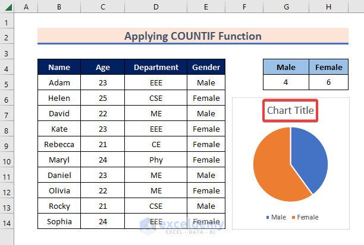364x245 pixels.
Task: Select column H header
Action: [329, 7]
